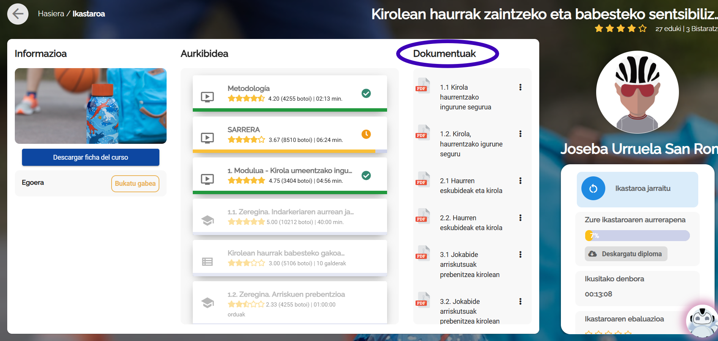The height and width of the screenshot is (341, 718).
Task: Click the back arrow button
Action: coord(18,14)
